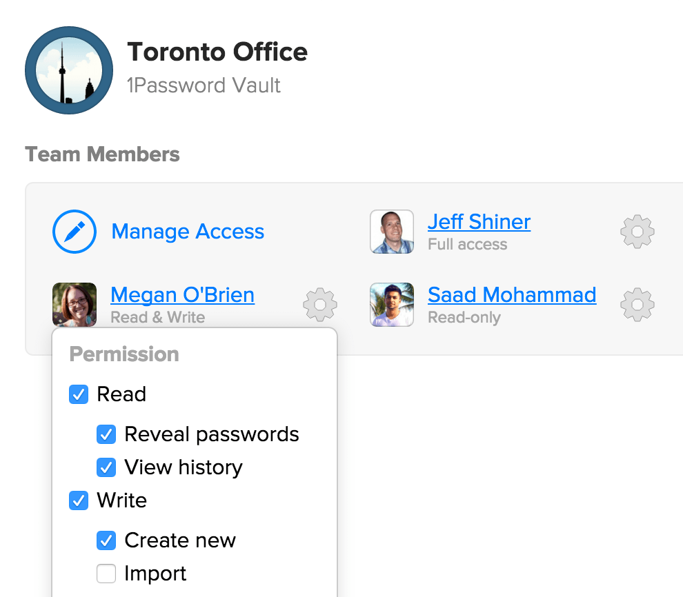Uncheck the Write permission checkbox
The width and height of the screenshot is (683, 597).
(79, 500)
